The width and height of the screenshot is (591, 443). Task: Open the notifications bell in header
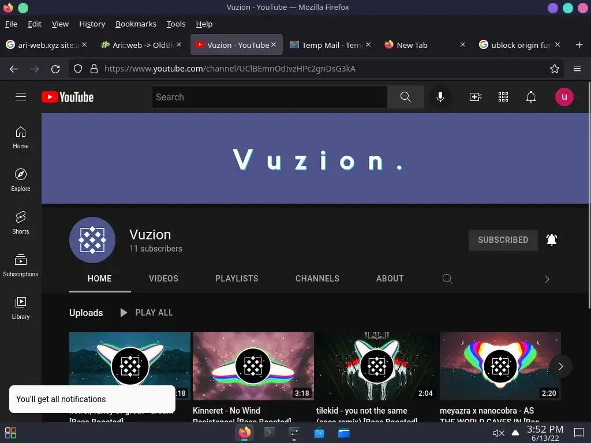[531, 97]
